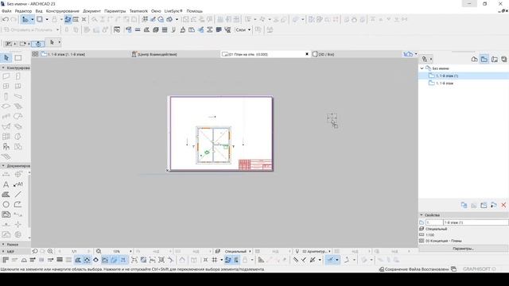Open the Publisher Sets in the navigator
The height and width of the screenshot is (286, 509).
(x=503, y=59)
